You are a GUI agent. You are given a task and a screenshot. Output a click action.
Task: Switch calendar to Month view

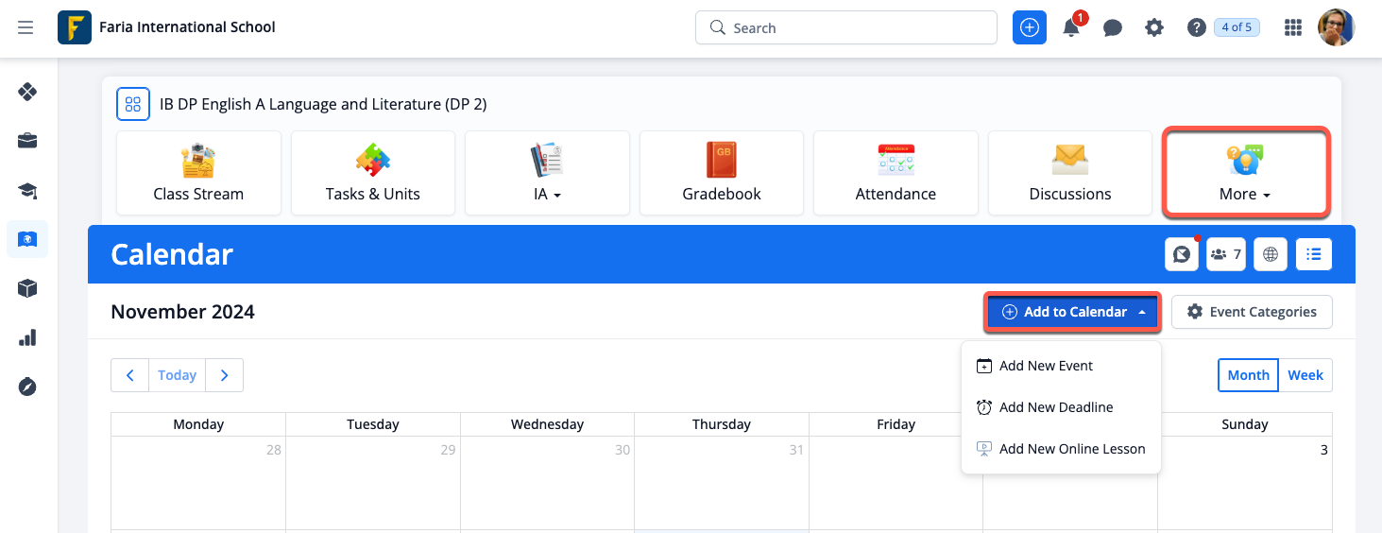1248,375
